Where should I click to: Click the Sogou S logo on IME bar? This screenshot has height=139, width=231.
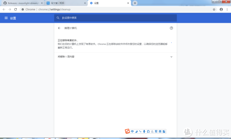pos(127,131)
